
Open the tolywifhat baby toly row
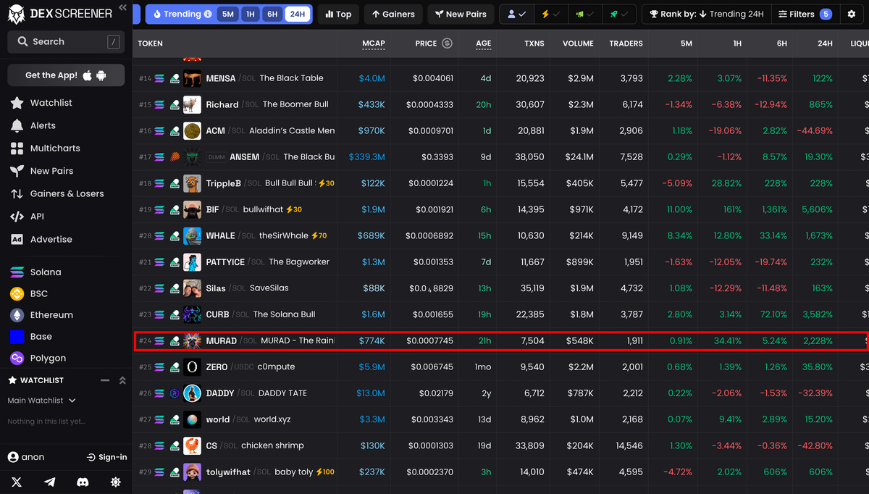(500, 472)
